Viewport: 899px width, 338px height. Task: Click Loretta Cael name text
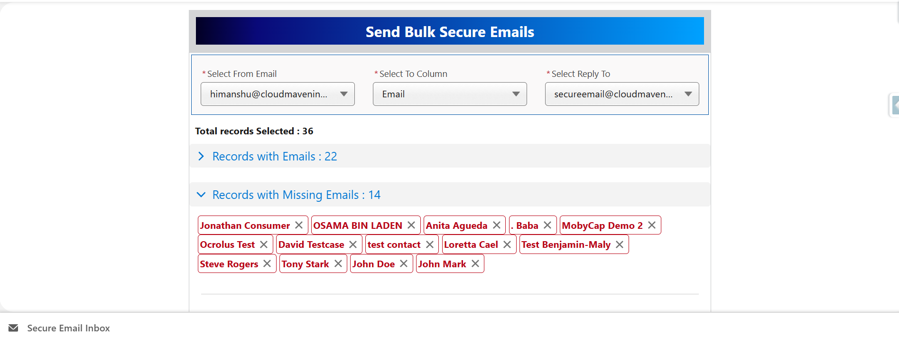pyautogui.click(x=471, y=244)
